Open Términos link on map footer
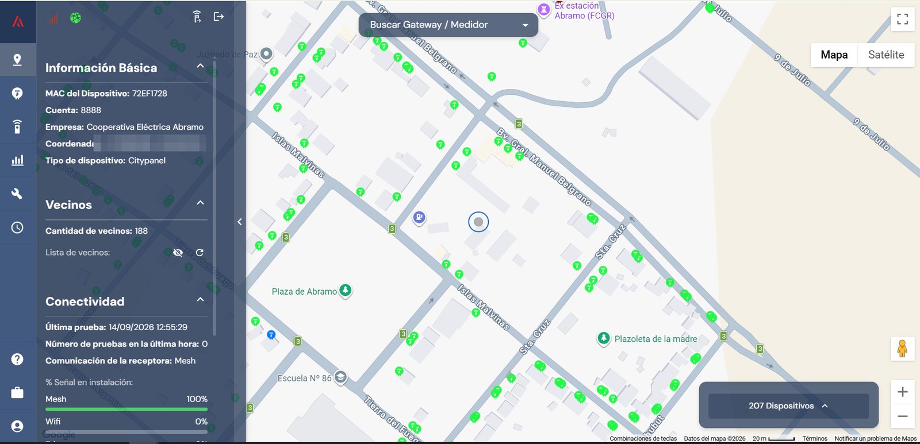Screen dimensions: 920x444 click(815, 439)
